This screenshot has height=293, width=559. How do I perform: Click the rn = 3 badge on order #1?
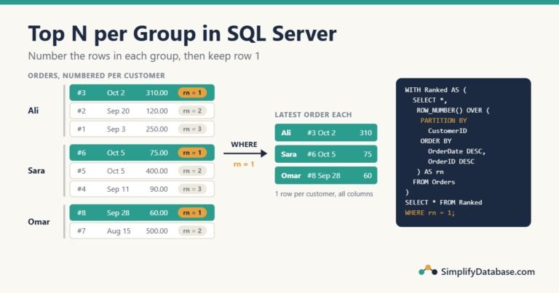[192, 129]
